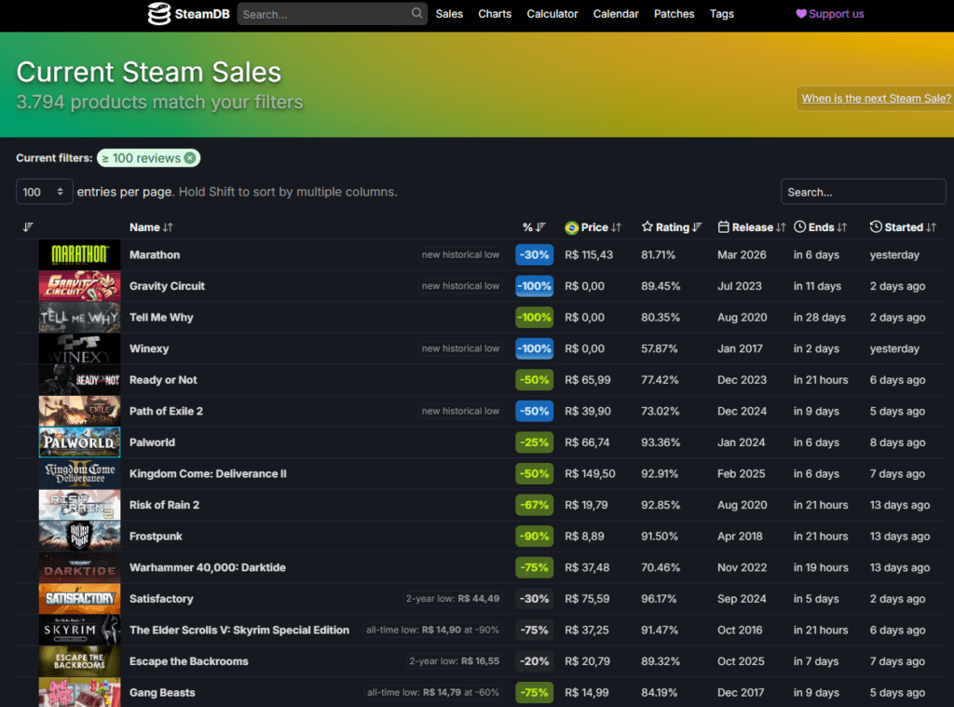Open the Ready or Not game link
This screenshot has height=707, width=954.
pyautogui.click(x=163, y=380)
